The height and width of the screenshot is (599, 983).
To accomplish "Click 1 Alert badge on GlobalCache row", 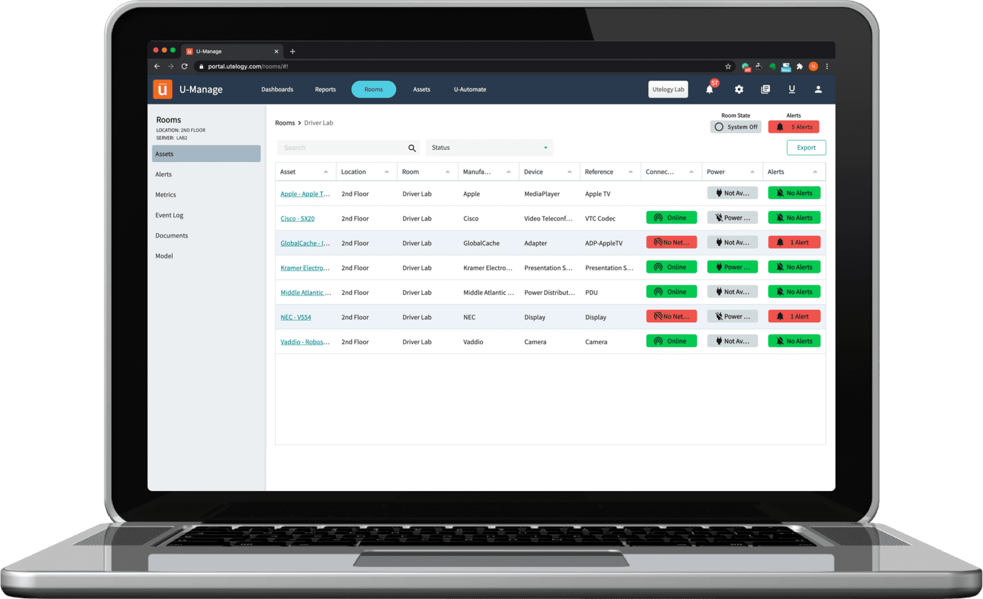I will (x=794, y=242).
